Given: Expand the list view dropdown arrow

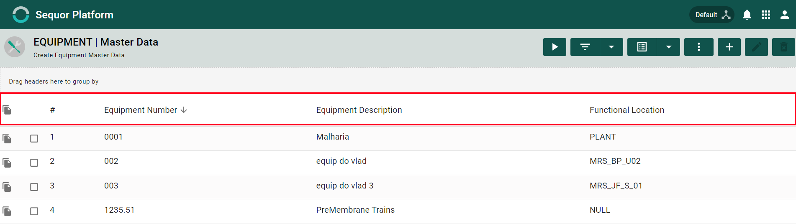Looking at the screenshot, I should (669, 47).
